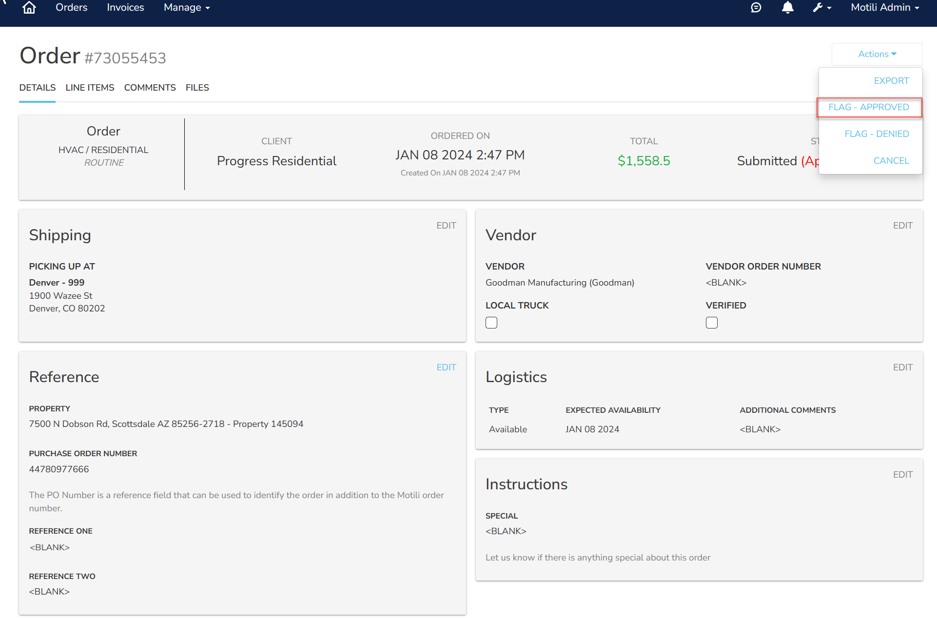
Task: Toggle the Local Truck checkbox
Action: pyautogui.click(x=491, y=323)
